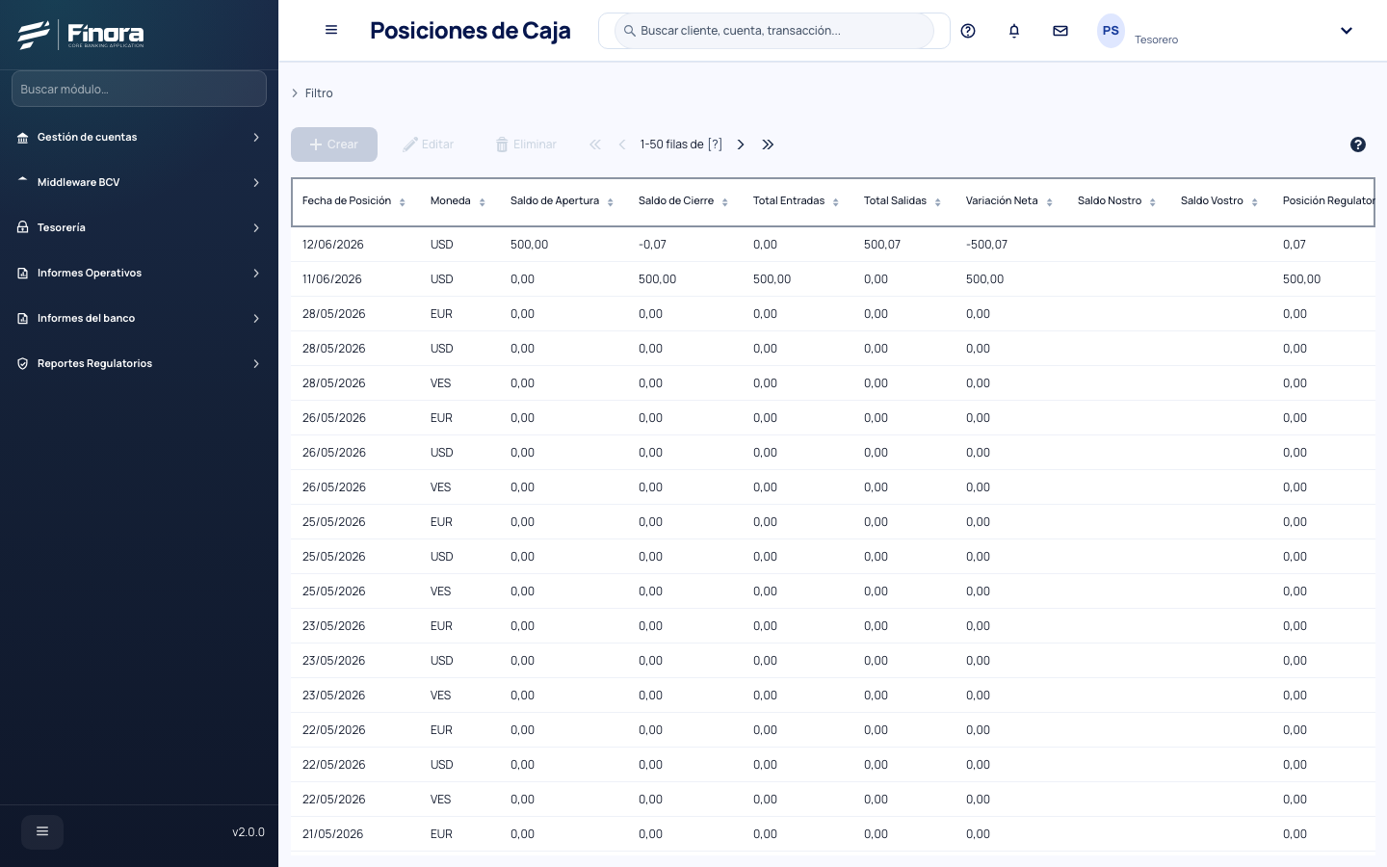
Task: Click the PS user avatar
Action: (1111, 31)
